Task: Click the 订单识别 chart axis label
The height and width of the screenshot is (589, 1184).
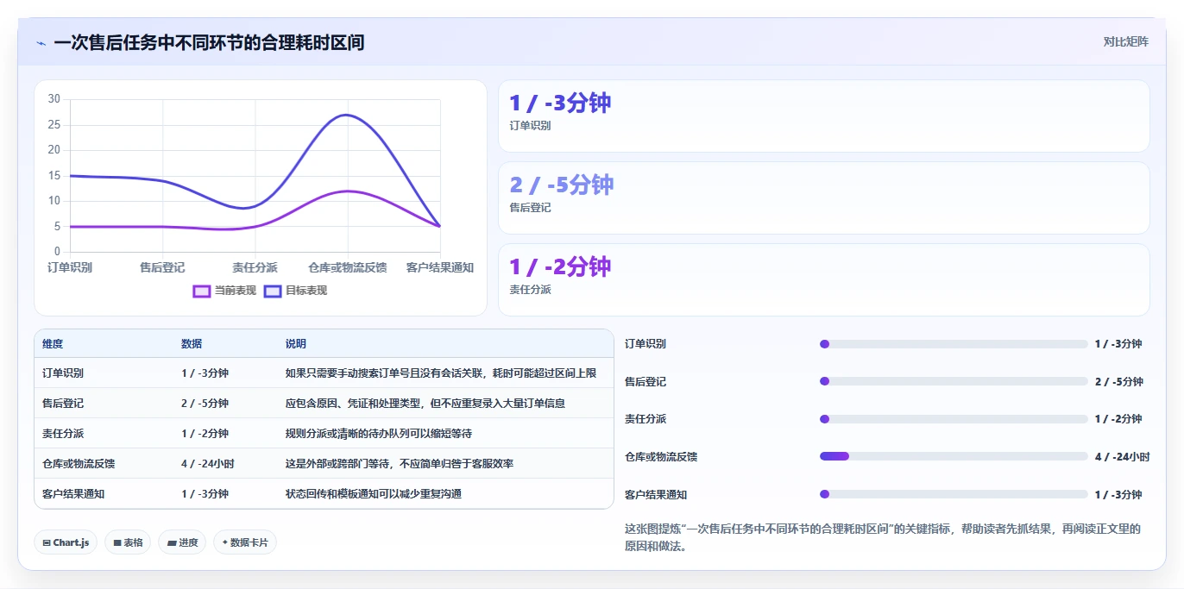Action: 70,267
